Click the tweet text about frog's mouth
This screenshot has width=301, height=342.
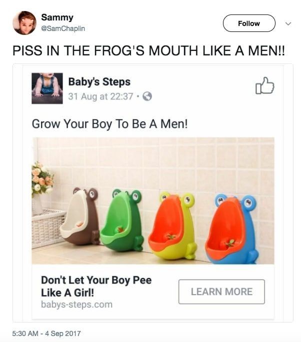[x=148, y=52]
